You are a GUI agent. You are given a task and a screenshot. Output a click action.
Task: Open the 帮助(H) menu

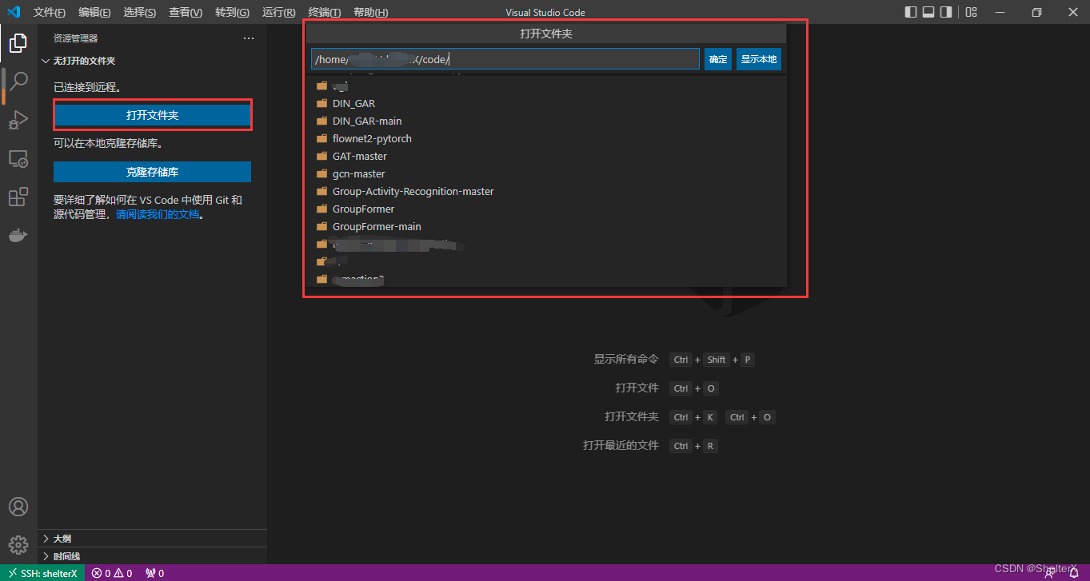(370, 13)
